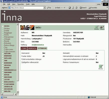The height and width of the screenshot is (99, 109).
Task: Open browser Search toolbar button
Action: point(83,8)
